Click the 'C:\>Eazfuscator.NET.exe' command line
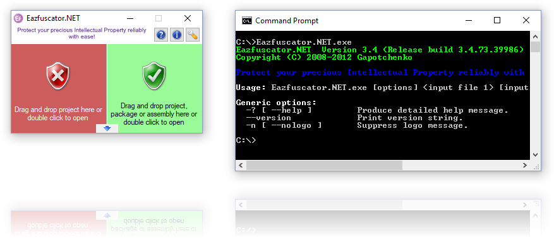Screen dimensions: 554x238 (294, 42)
